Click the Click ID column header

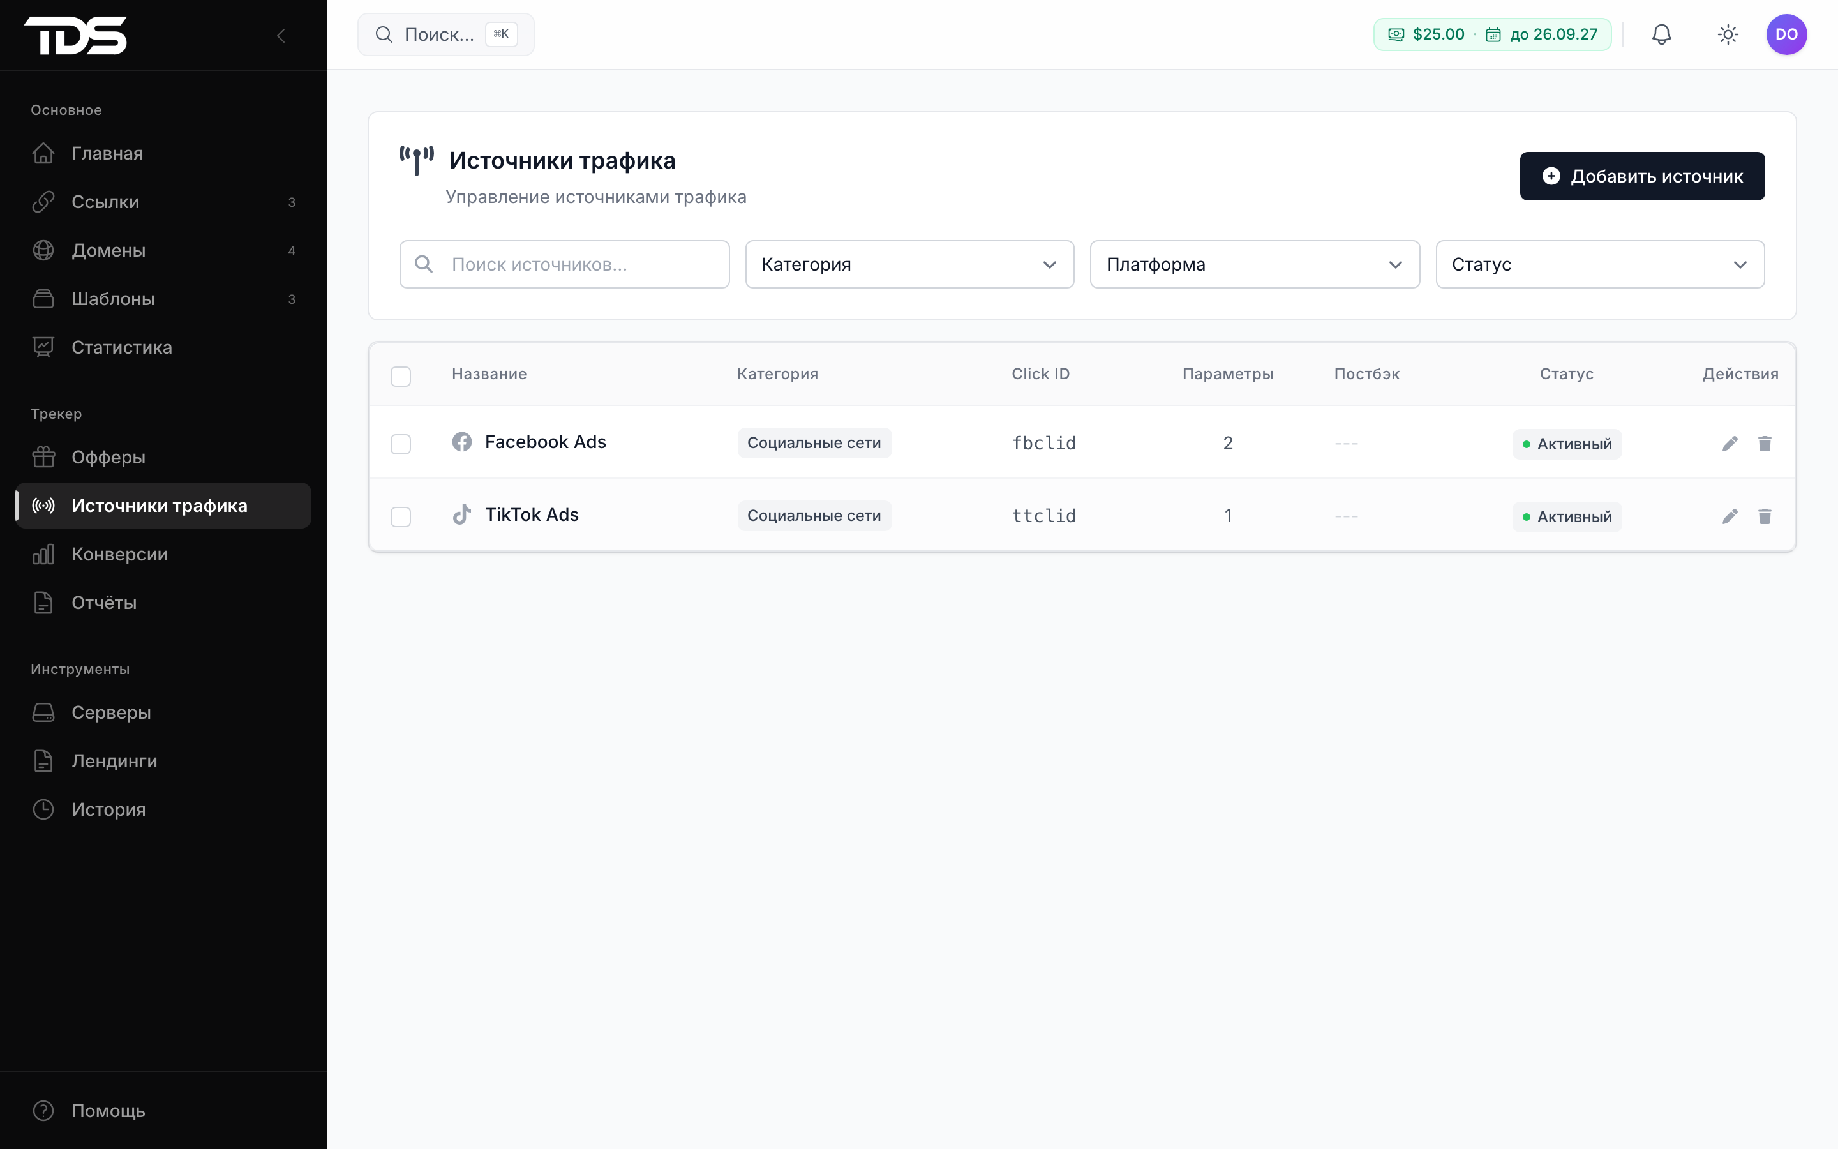pos(1040,373)
